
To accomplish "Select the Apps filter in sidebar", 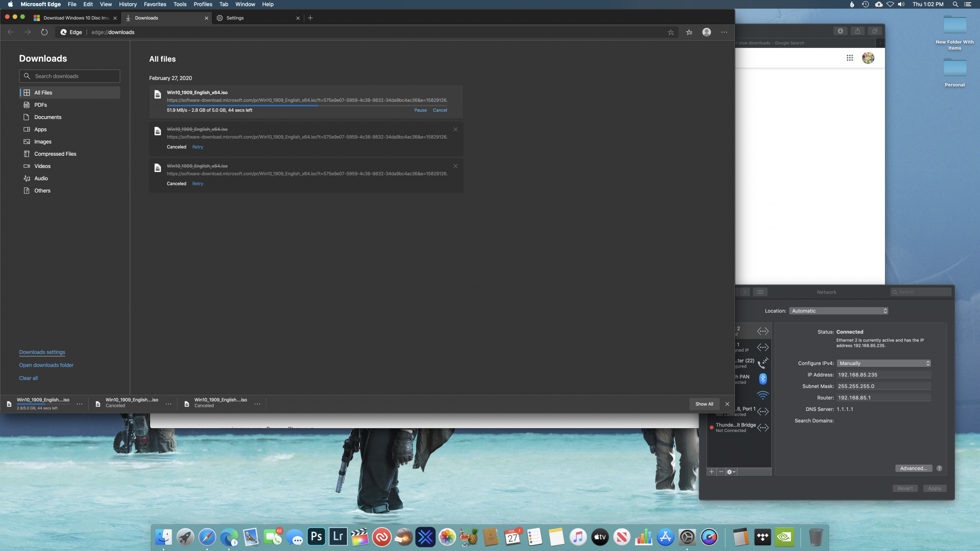I will click(70, 129).
